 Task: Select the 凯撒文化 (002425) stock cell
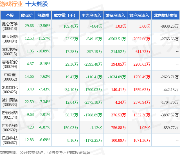(10, 90)
